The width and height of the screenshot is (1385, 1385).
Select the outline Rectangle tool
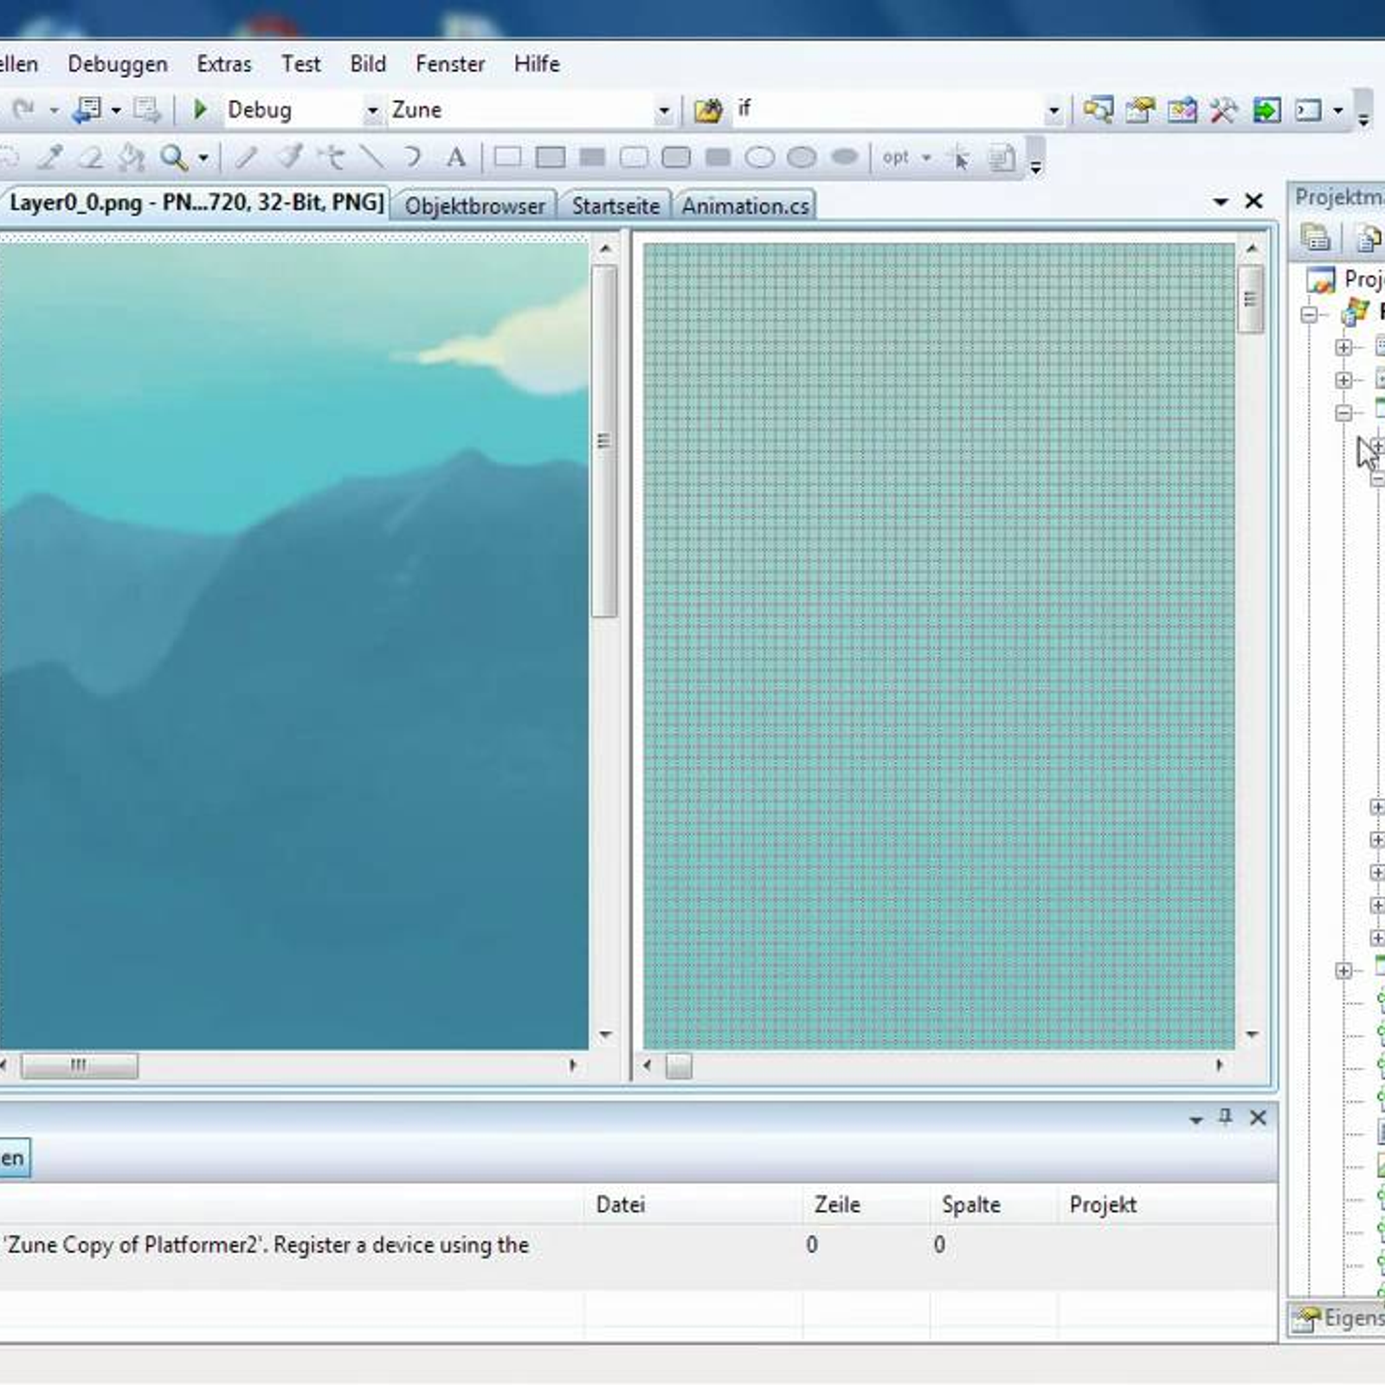[507, 157]
